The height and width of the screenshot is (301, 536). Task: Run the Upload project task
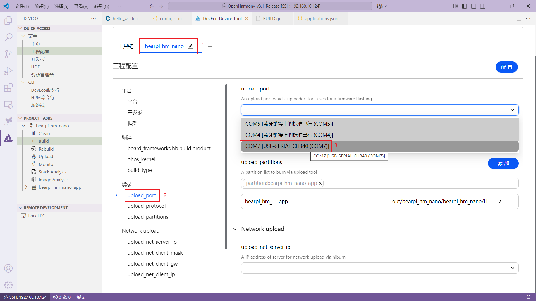tap(46, 157)
